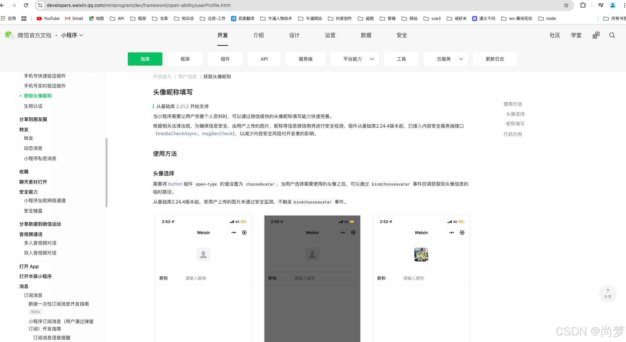The height and width of the screenshot is (342, 626).
Task: Click the browser reload button
Action: (x=26, y=5)
